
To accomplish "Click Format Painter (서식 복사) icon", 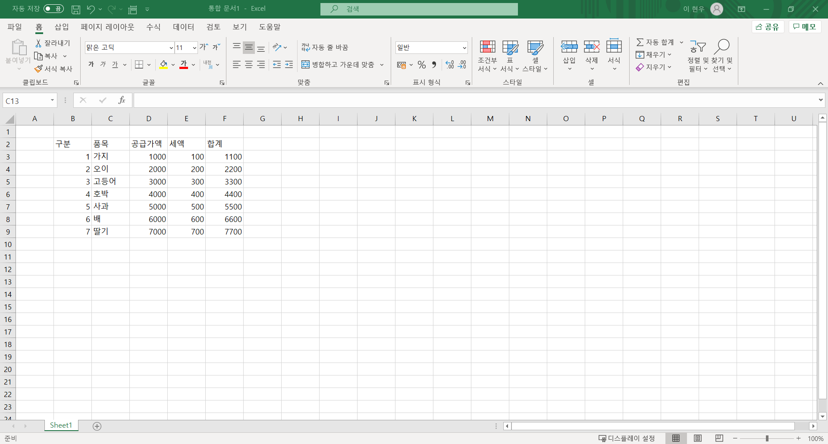I will coord(38,69).
